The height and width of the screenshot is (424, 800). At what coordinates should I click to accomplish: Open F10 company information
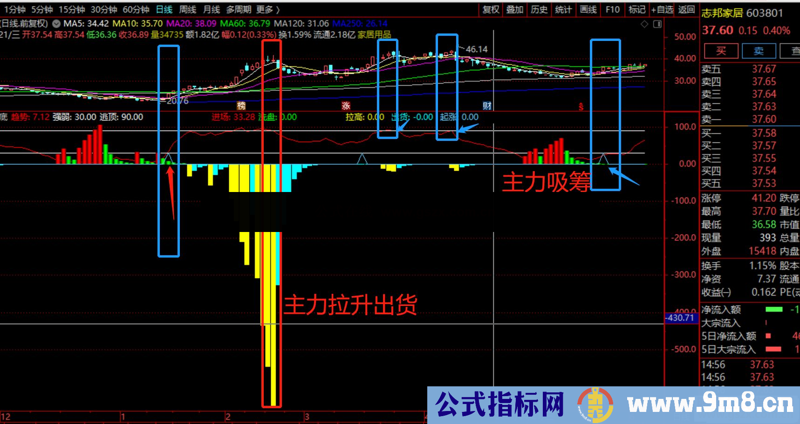click(x=612, y=9)
